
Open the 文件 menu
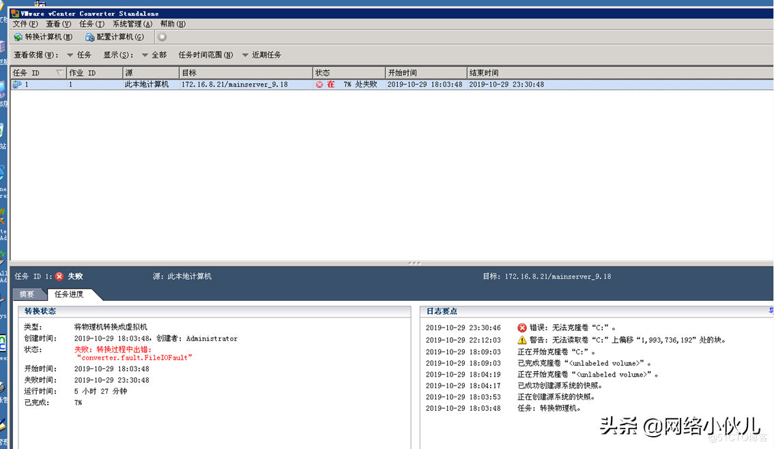pyautogui.click(x=25, y=24)
